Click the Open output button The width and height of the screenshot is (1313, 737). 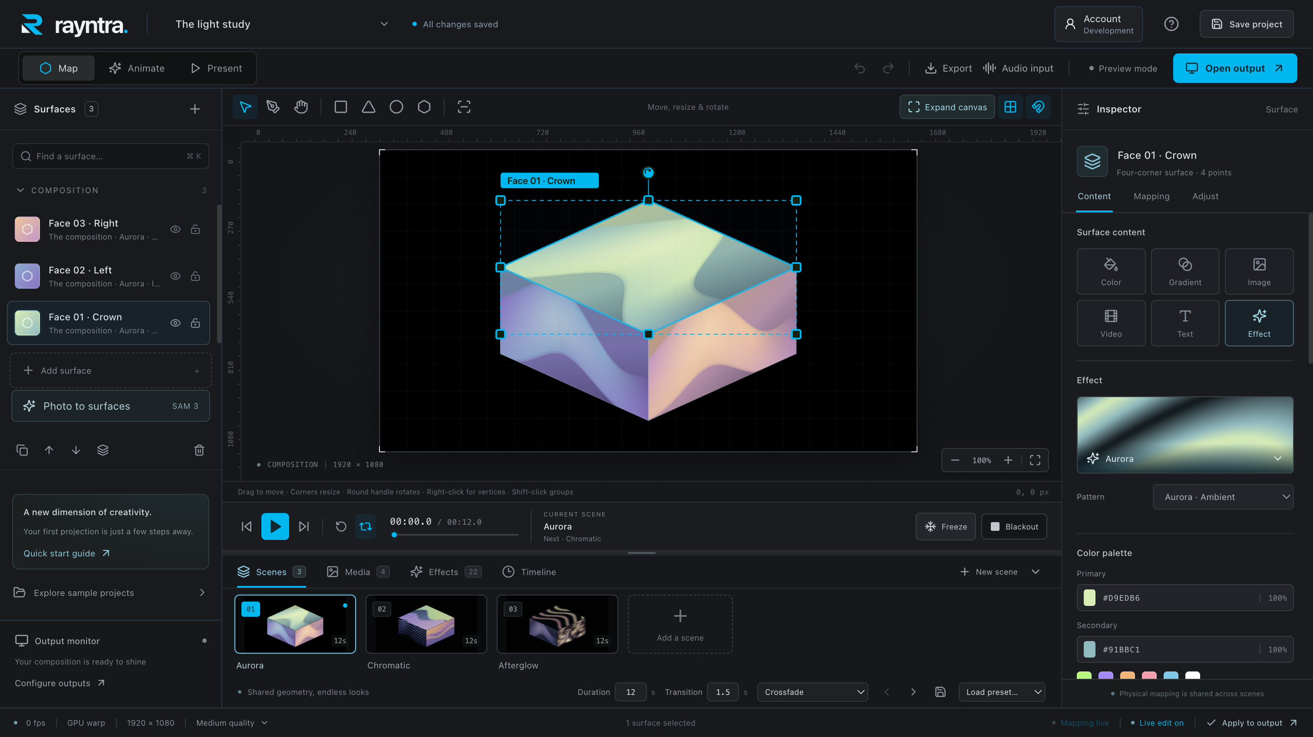point(1235,68)
